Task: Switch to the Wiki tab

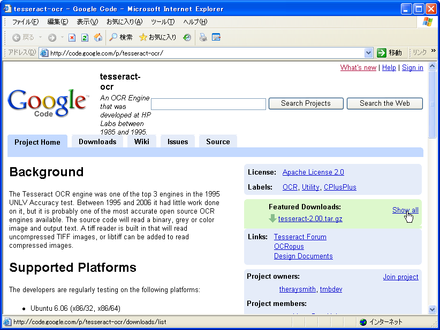Action: pos(142,142)
